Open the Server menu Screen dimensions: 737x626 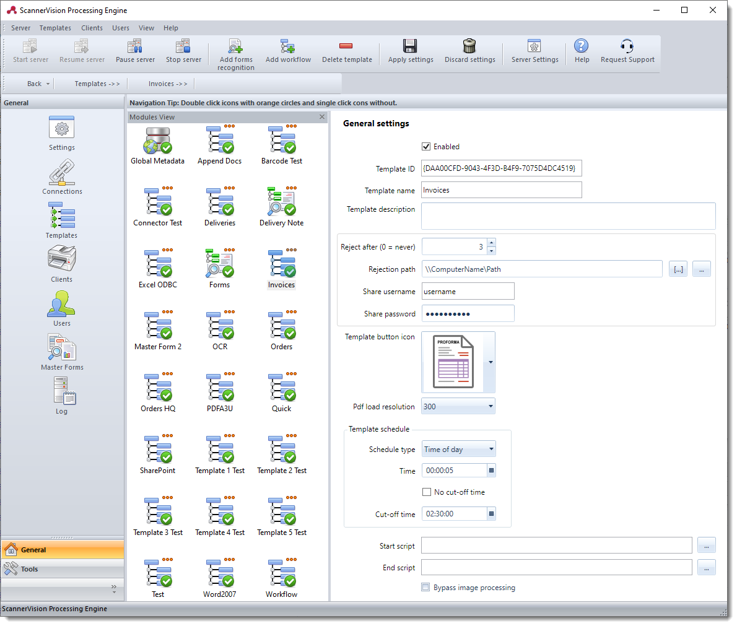click(20, 28)
